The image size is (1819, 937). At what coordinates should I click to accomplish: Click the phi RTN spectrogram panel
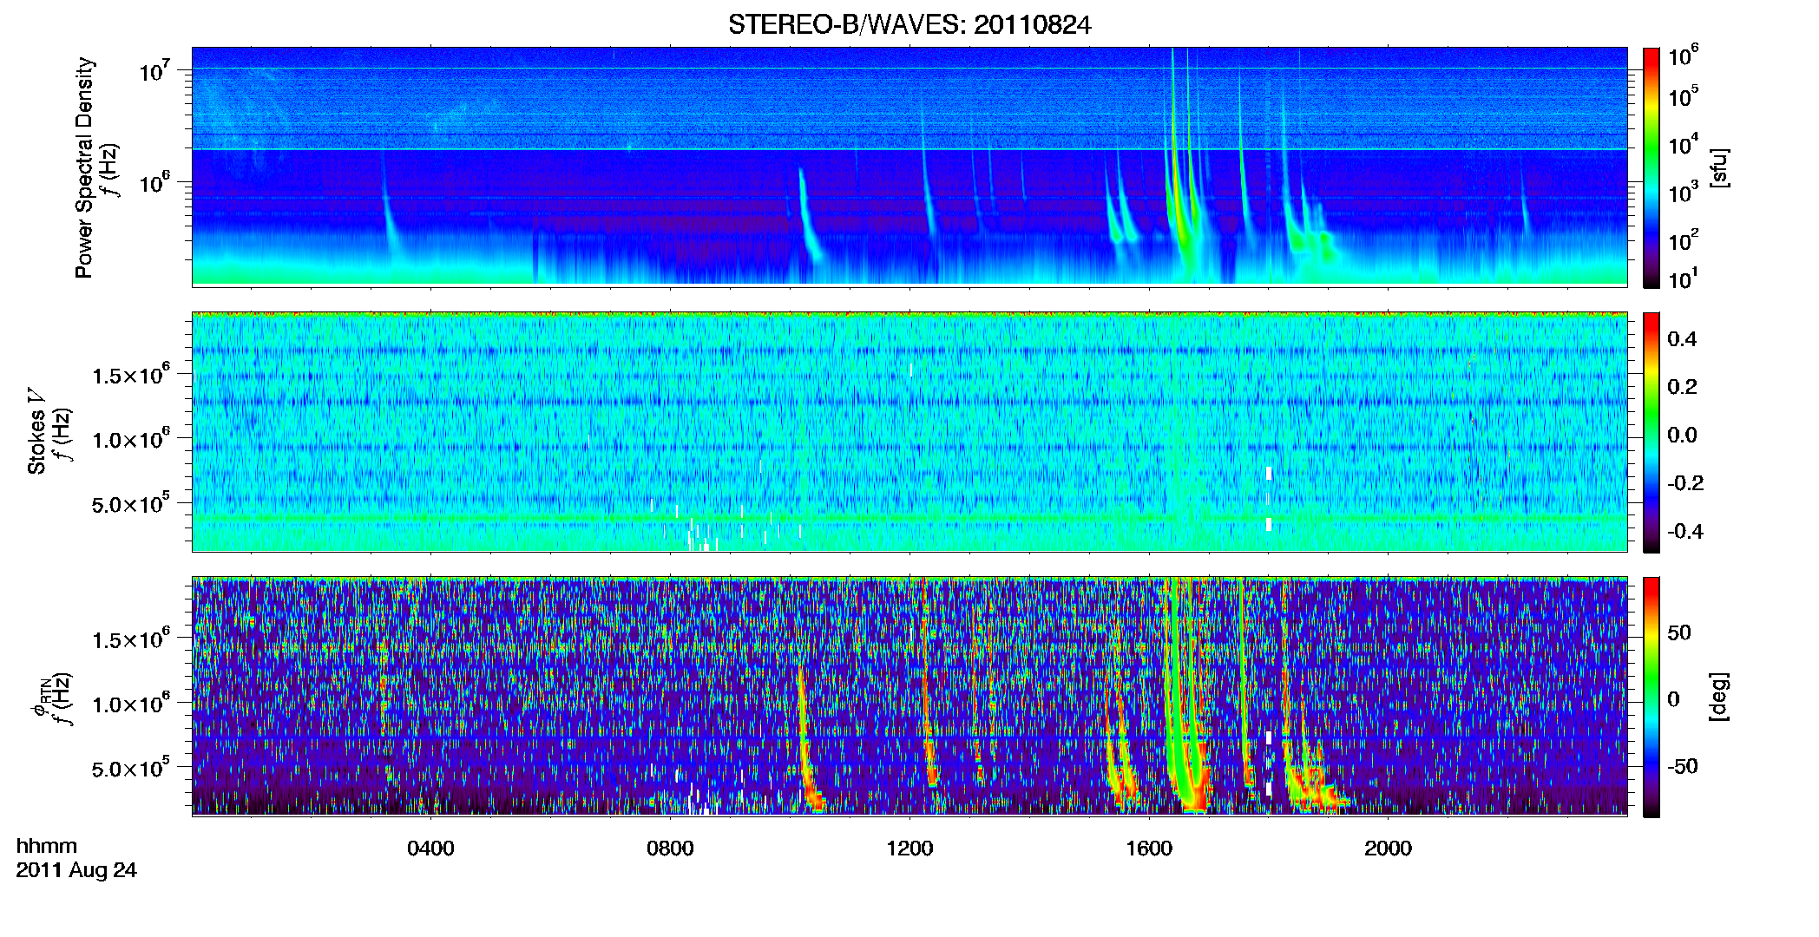click(909, 697)
